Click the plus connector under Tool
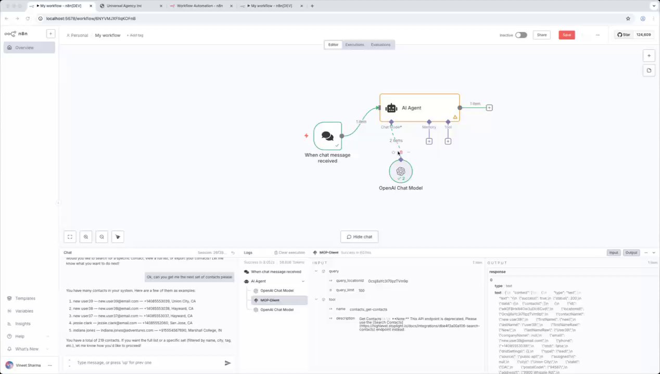The image size is (660, 374). 448,141
